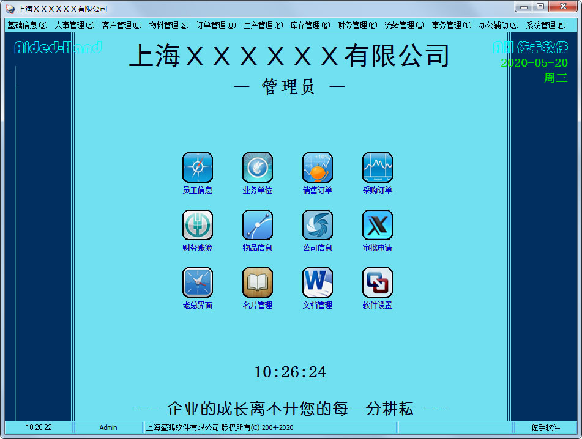Open the 系统管理(M) menu
The height and width of the screenshot is (439, 582).
coord(546,25)
